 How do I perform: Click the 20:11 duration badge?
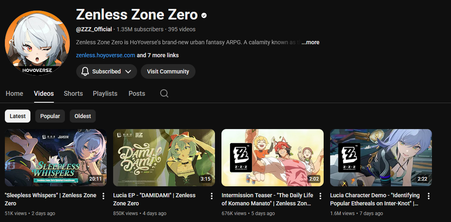point(95,179)
